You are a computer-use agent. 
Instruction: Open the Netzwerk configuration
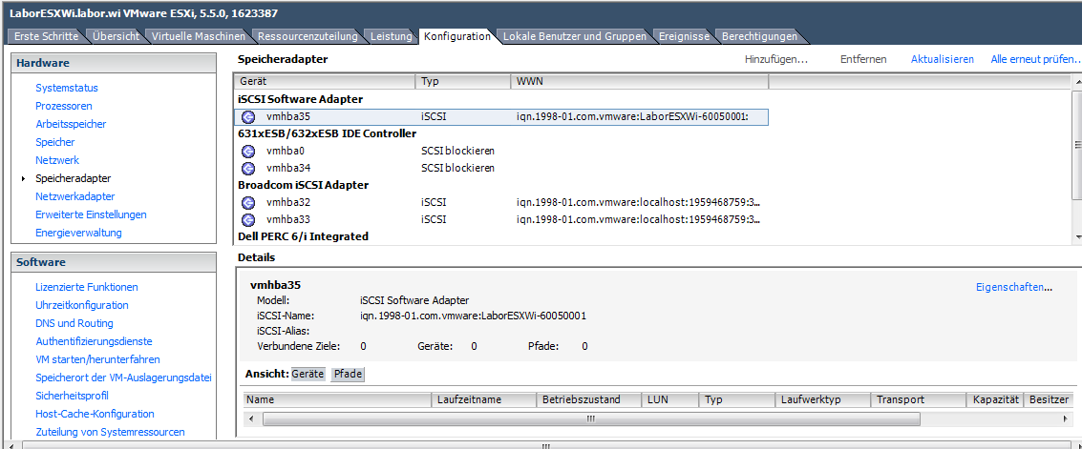pyautogui.click(x=57, y=160)
